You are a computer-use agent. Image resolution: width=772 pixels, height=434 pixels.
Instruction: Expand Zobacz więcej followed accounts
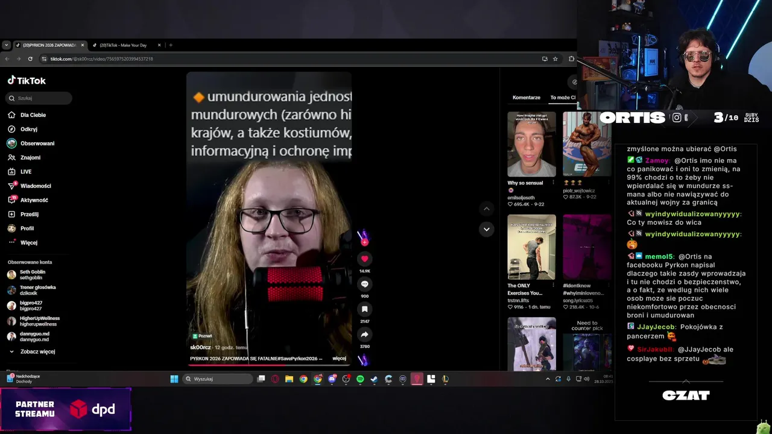tap(31, 351)
